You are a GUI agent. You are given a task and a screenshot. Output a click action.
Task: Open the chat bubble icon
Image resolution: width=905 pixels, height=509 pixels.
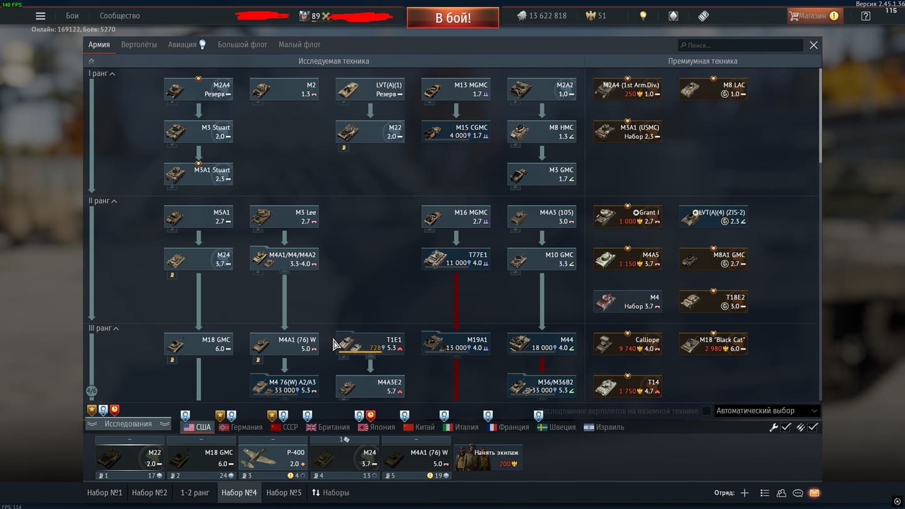pos(797,493)
